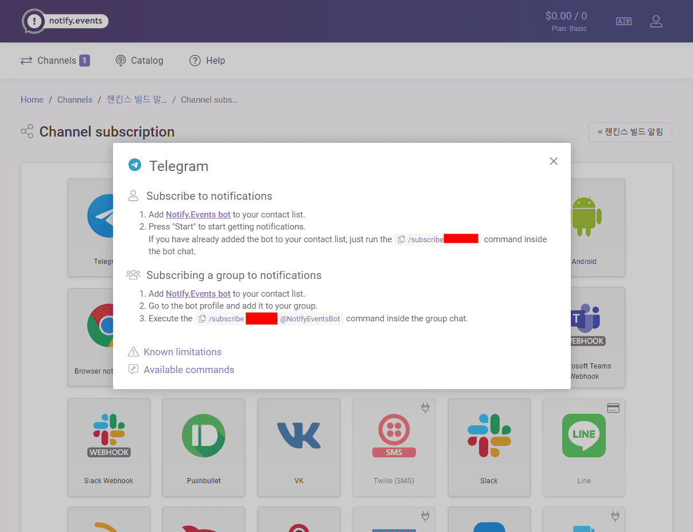
Task: Expand the Known limitations section
Action: [x=182, y=352]
